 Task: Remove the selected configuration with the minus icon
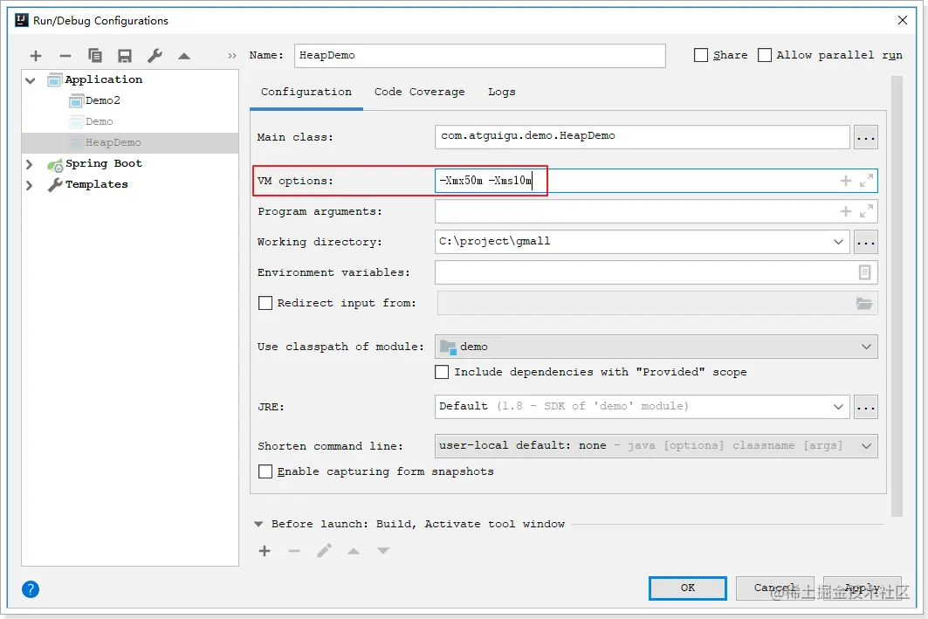[x=65, y=56]
